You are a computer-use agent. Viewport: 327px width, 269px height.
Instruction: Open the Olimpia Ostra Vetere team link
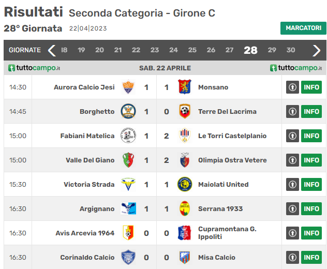232,160
